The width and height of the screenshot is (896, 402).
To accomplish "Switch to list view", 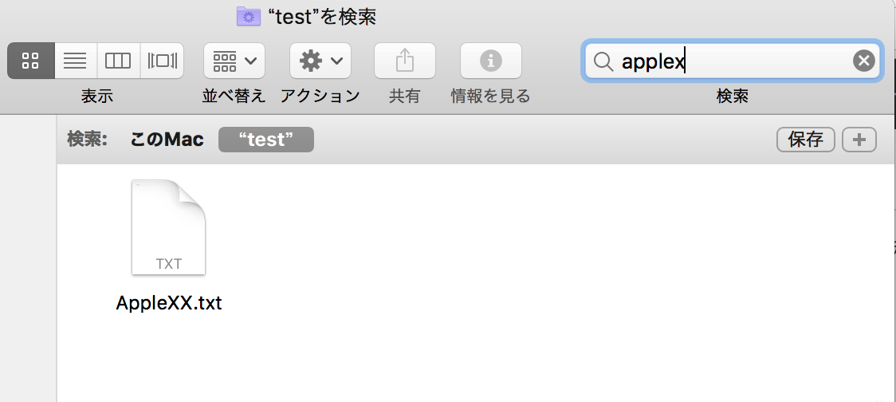I will coord(76,61).
